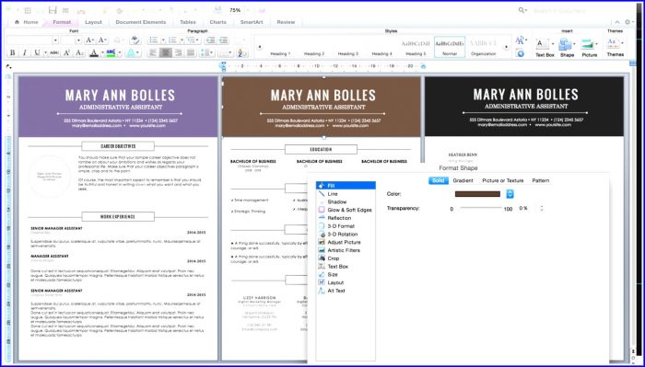Viewport: 645px width, 367px height.
Task: Apply the font color button
Action: [x=94, y=52]
